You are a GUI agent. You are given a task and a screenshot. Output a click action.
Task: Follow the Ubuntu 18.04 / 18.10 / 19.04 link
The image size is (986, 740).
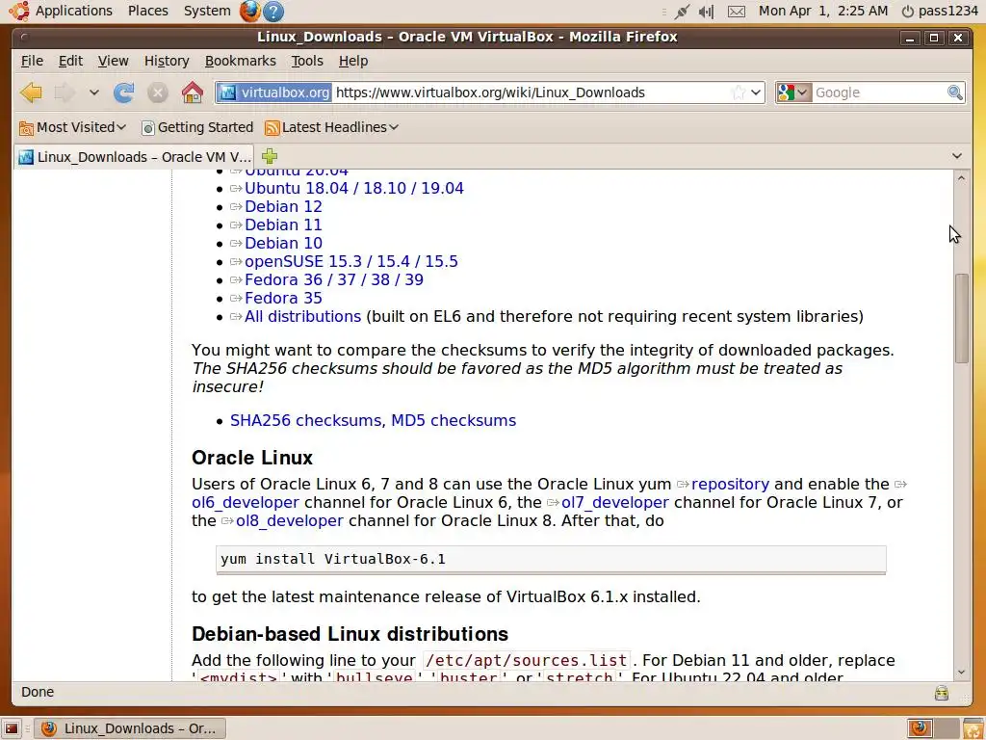(x=354, y=188)
